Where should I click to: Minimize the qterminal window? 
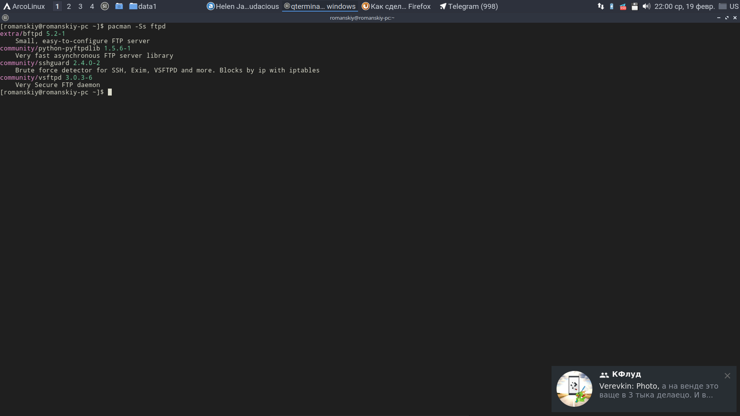pos(718,18)
